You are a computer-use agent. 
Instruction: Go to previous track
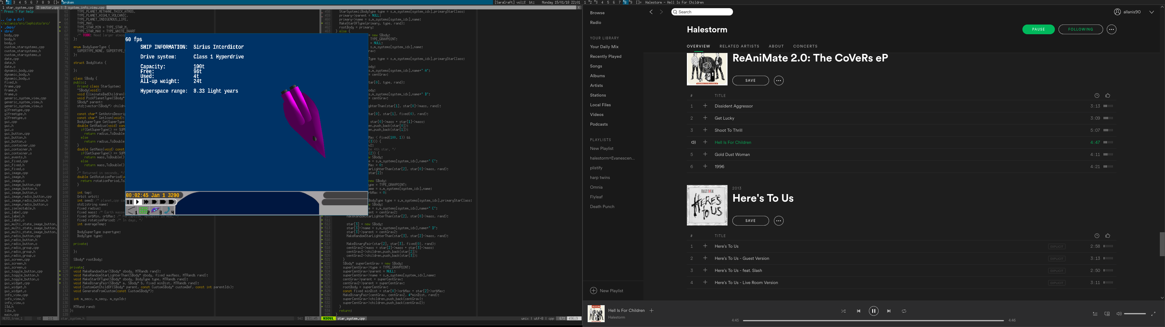[858, 311]
